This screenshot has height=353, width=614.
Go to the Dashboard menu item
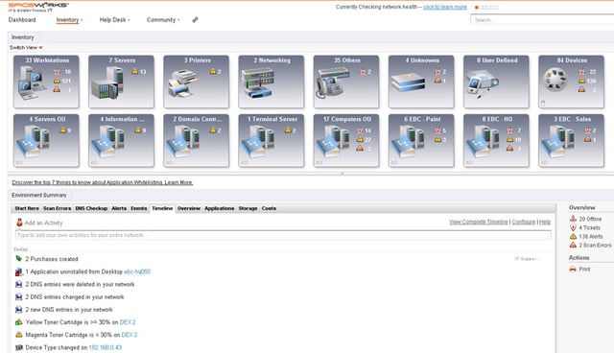(x=22, y=19)
